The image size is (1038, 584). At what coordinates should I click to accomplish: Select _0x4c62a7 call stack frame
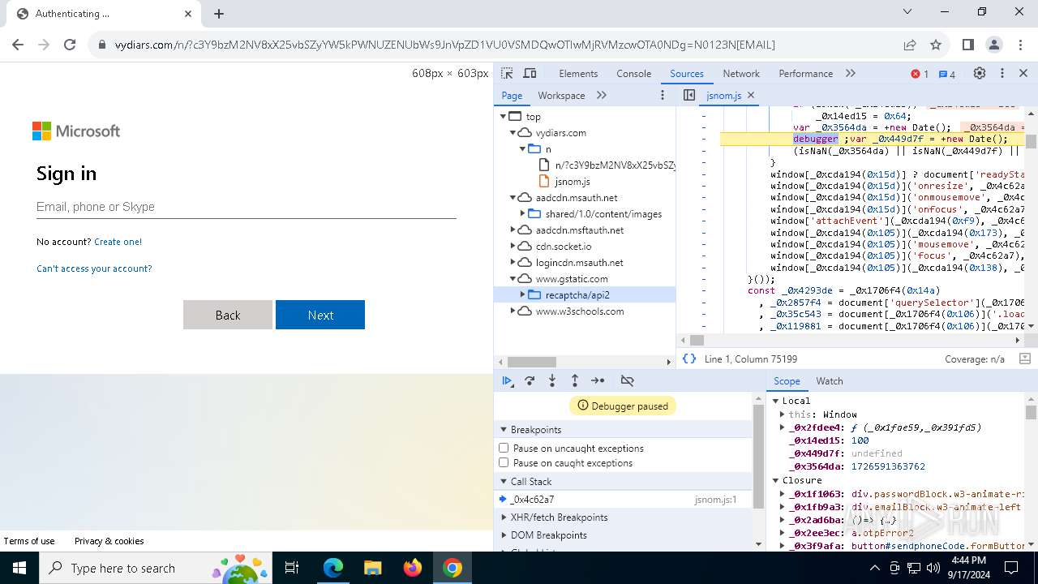coord(624,500)
